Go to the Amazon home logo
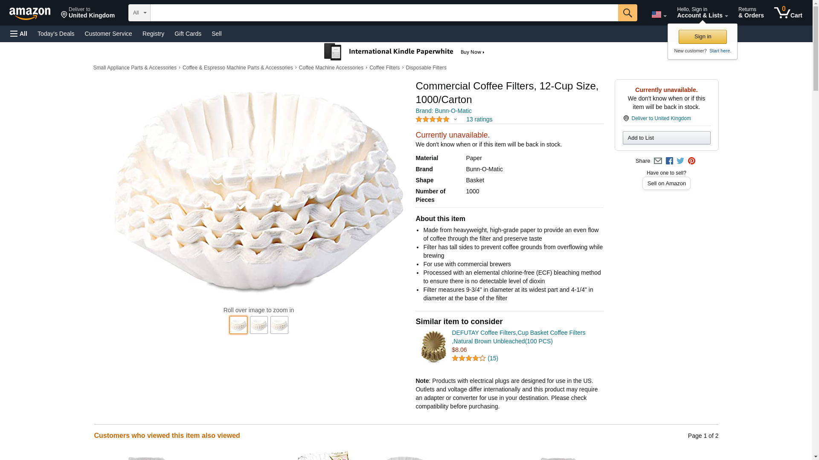The width and height of the screenshot is (819, 460). [x=30, y=13]
